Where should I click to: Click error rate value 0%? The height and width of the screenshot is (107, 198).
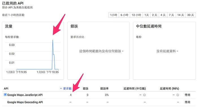click(x=107, y=95)
